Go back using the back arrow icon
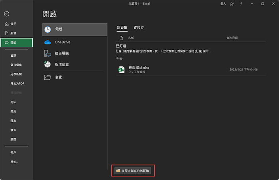The width and height of the screenshot is (279, 180). tap(7, 14)
